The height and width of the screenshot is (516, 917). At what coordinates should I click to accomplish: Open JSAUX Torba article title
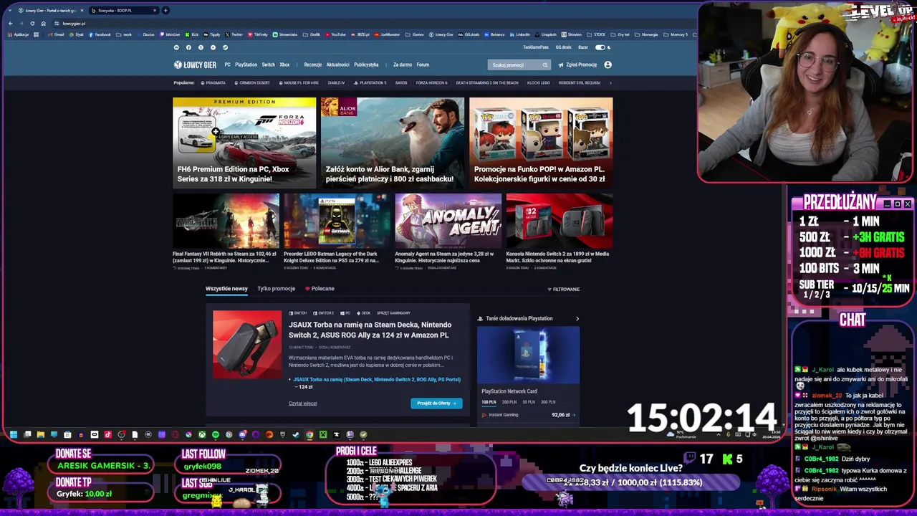370,330
